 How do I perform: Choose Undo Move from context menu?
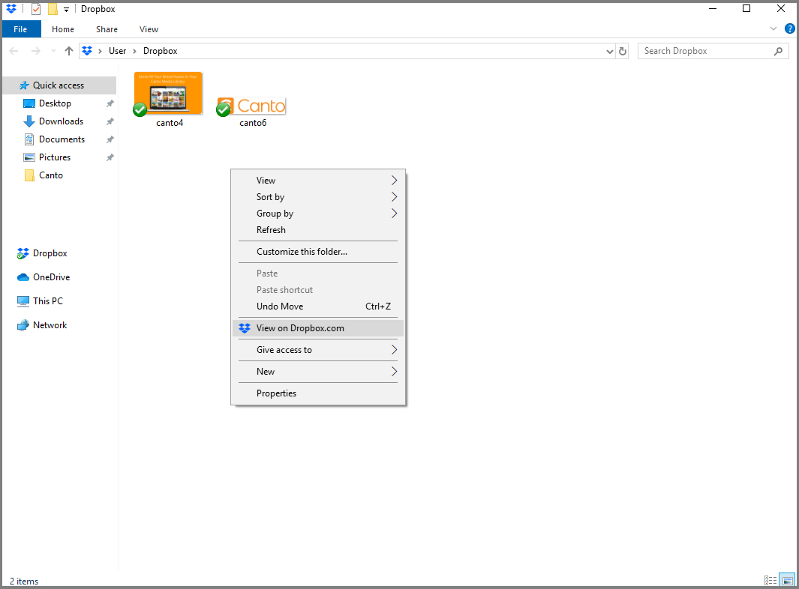tap(318, 306)
